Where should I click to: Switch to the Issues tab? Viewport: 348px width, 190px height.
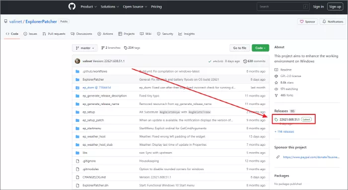(30, 34)
